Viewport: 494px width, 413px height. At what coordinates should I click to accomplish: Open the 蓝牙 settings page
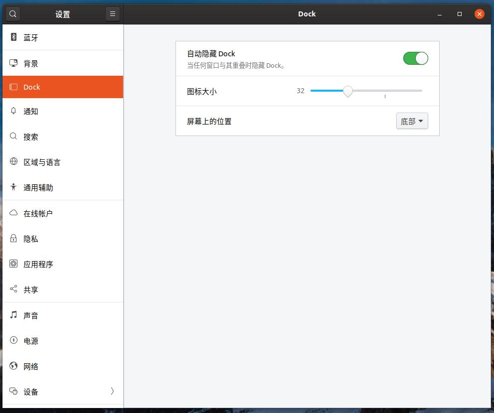click(63, 37)
